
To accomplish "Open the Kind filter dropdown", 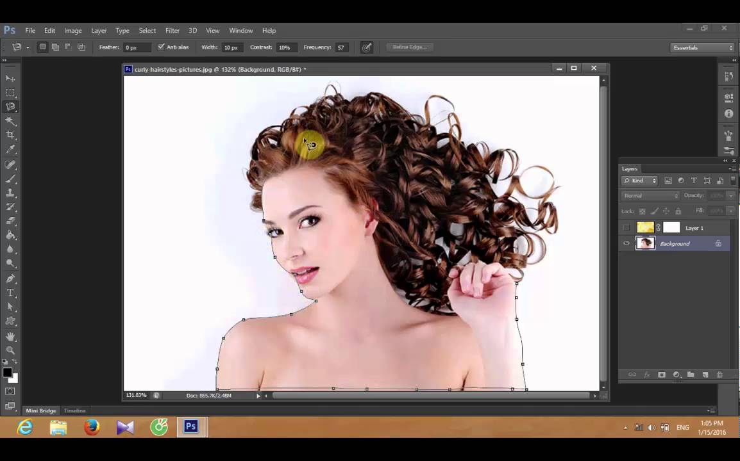I will pyautogui.click(x=639, y=181).
